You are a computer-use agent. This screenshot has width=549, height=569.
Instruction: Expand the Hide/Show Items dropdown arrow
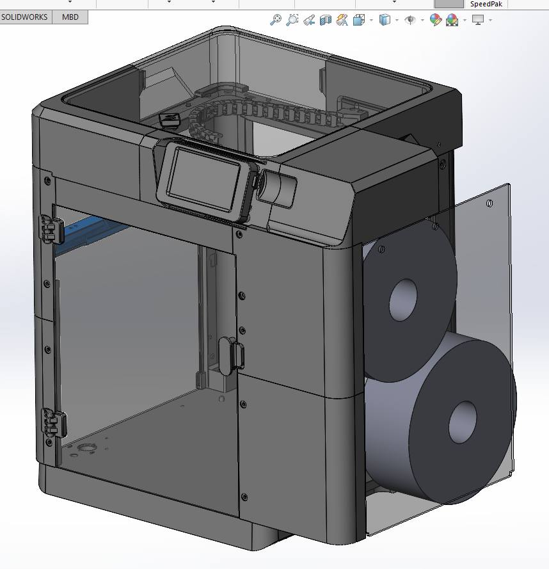tap(422, 20)
